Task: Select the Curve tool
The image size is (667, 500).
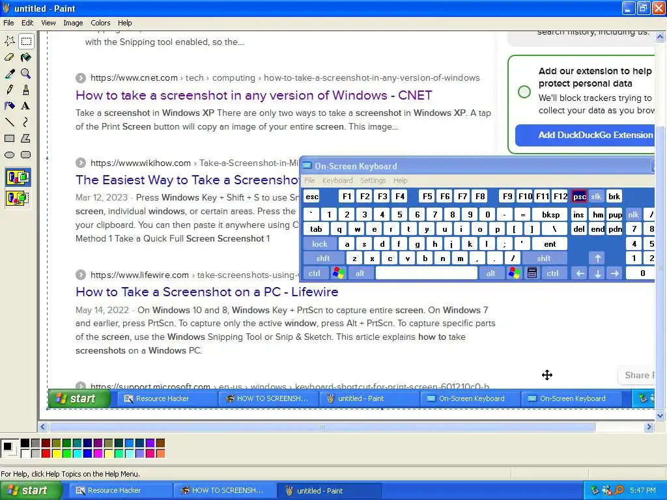Action: pos(26,122)
